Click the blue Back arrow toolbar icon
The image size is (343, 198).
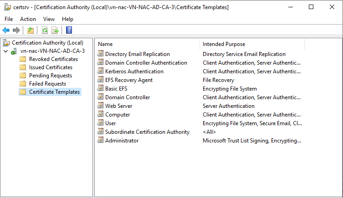pyautogui.click(x=6, y=30)
